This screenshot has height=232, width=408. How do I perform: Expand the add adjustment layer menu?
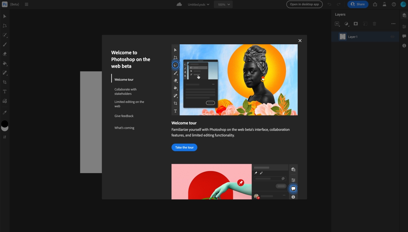[x=346, y=24]
